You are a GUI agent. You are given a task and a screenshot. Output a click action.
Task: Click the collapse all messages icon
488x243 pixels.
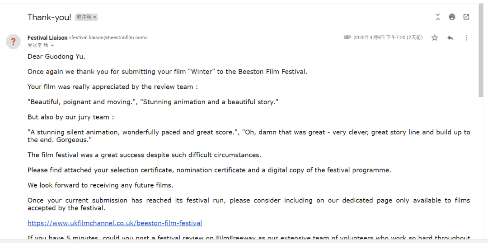click(x=437, y=17)
